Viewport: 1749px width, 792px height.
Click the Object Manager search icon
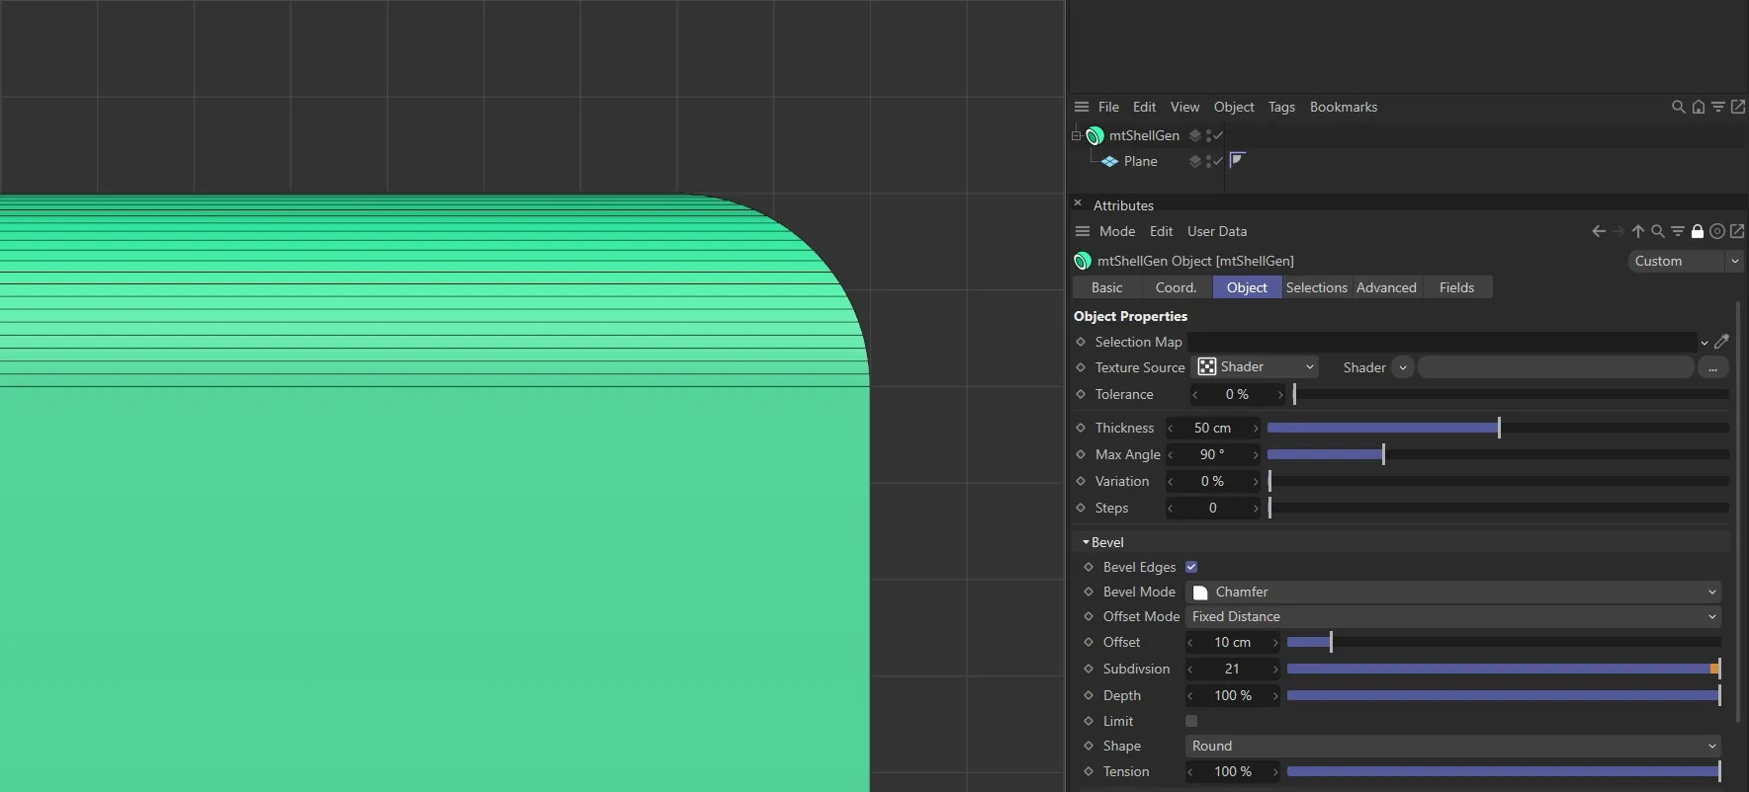click(1678, 107)
